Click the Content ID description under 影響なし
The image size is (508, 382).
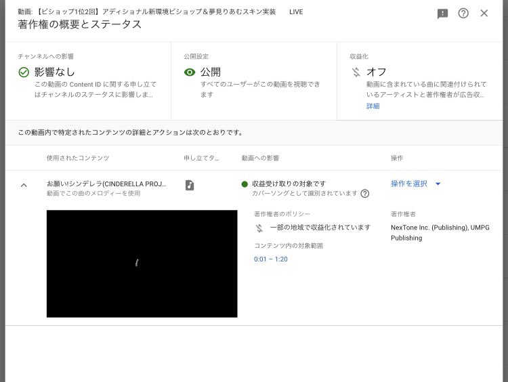96,89
